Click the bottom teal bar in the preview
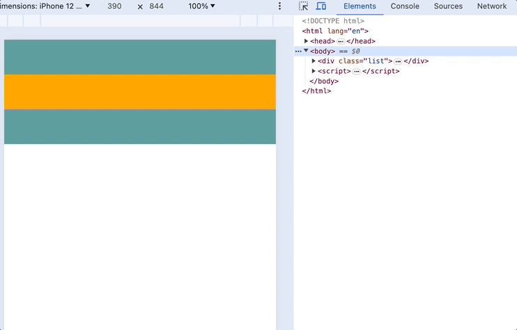This screenshot has width=517, height=330. [x=140, y=127]
